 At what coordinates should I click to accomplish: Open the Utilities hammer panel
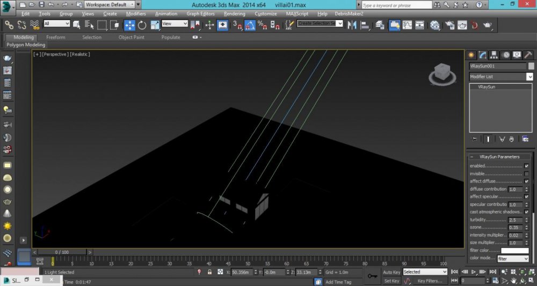(528, 55)
